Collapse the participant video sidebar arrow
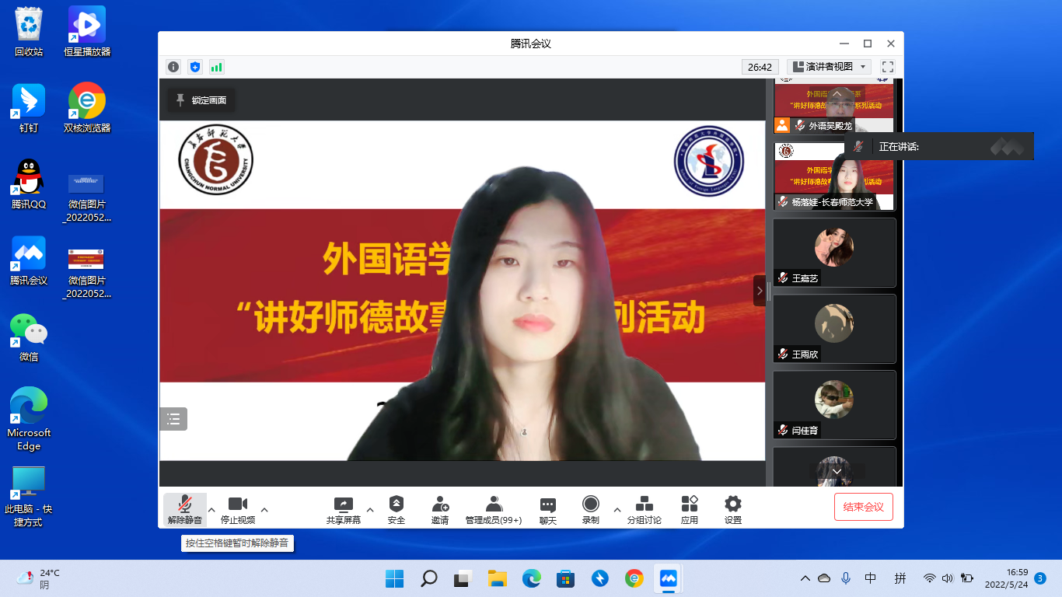 tap(760, 291)
